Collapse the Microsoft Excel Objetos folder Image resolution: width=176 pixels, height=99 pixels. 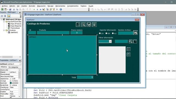point(4,21)
